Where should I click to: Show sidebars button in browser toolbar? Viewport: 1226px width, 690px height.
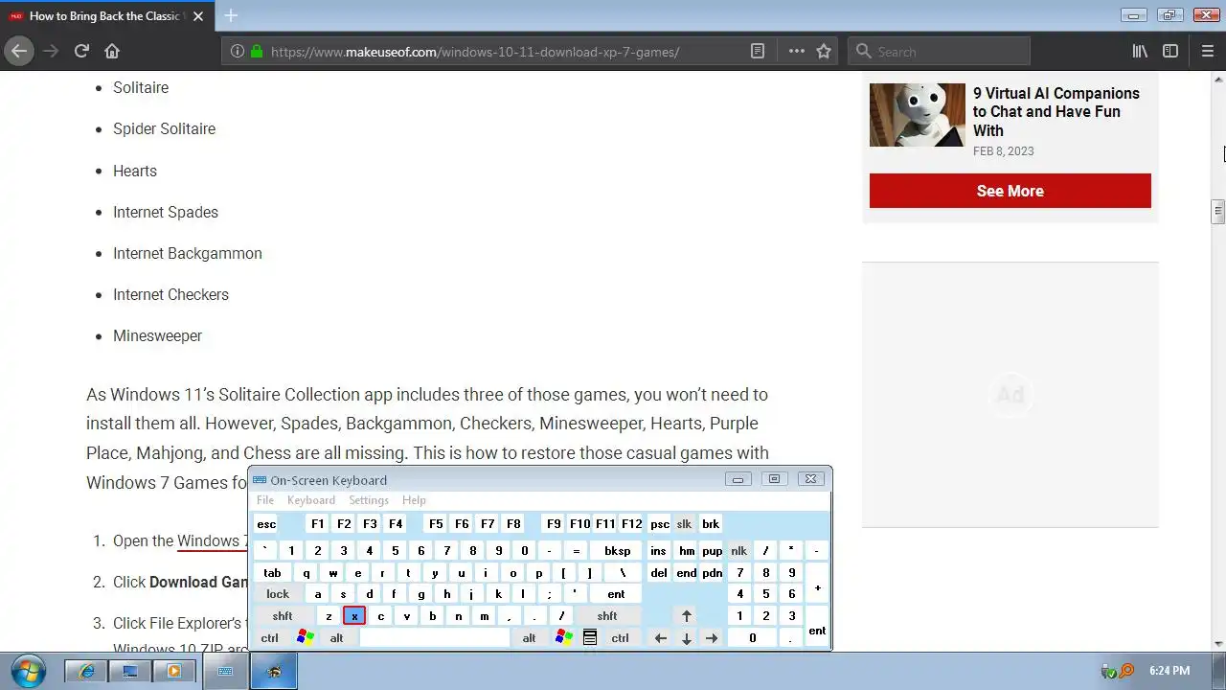(x=1170, y=51)
